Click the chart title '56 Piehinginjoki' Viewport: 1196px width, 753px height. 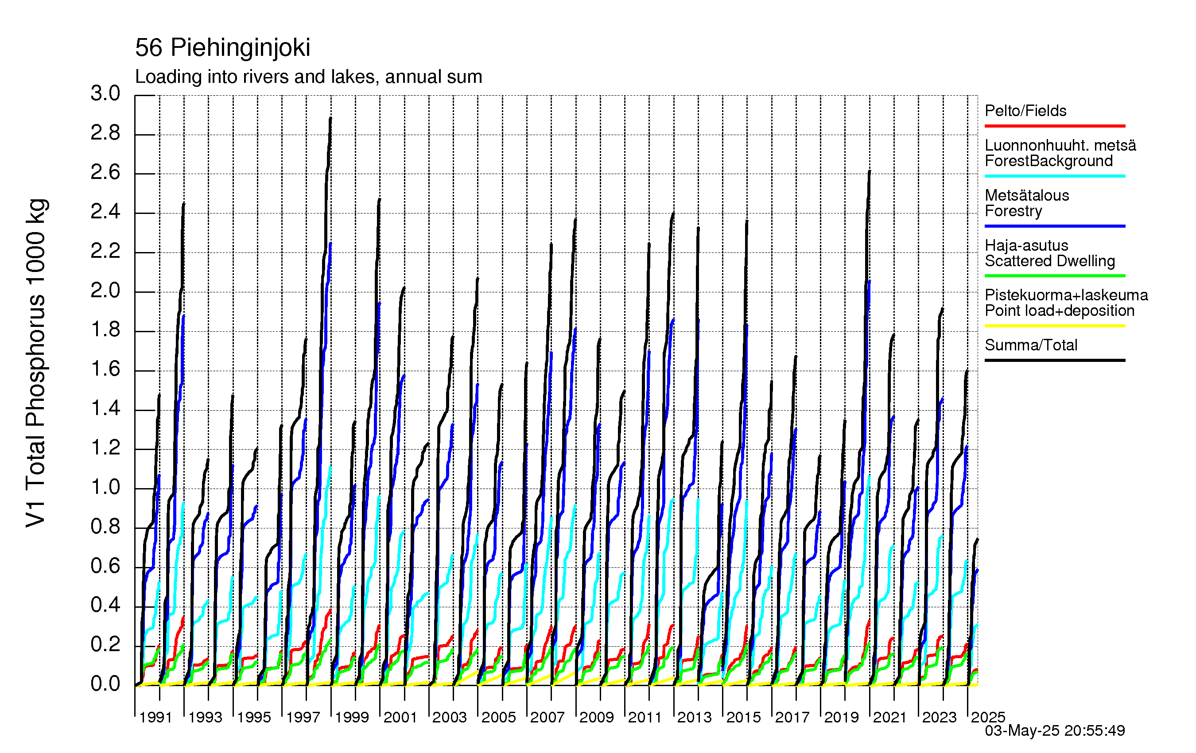222,48
